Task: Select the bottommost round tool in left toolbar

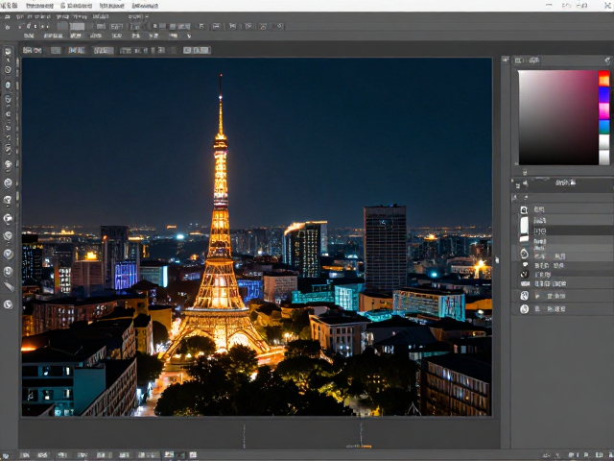Action: click(8, 304)
